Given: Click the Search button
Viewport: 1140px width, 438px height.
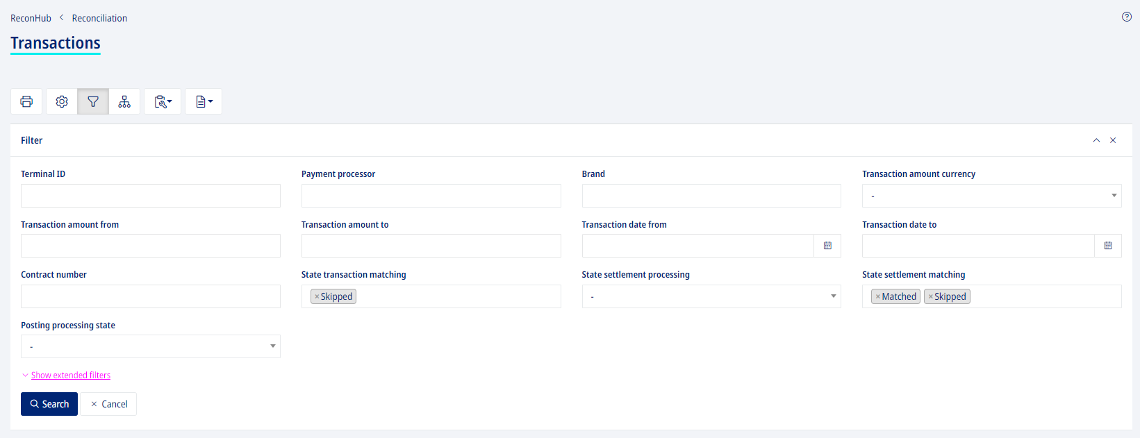Looking at the screenshot, I should 49,404.
